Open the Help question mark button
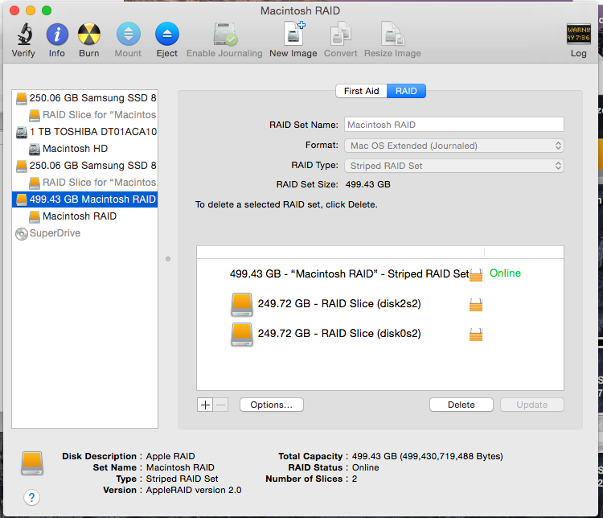The height and width of the screenshot is (518, 603). pos(31,497)
